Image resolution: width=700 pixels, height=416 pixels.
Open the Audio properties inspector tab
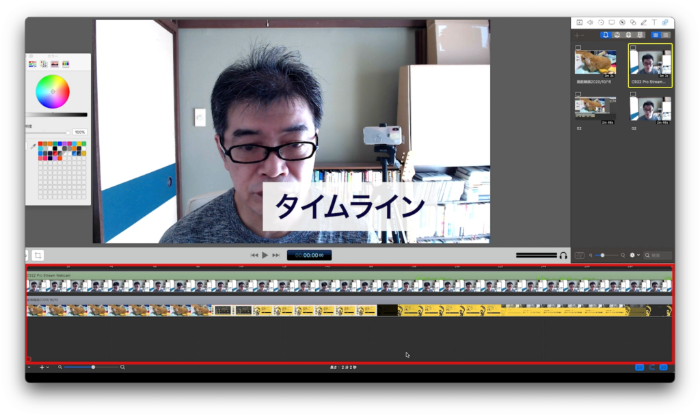point(590,23)
